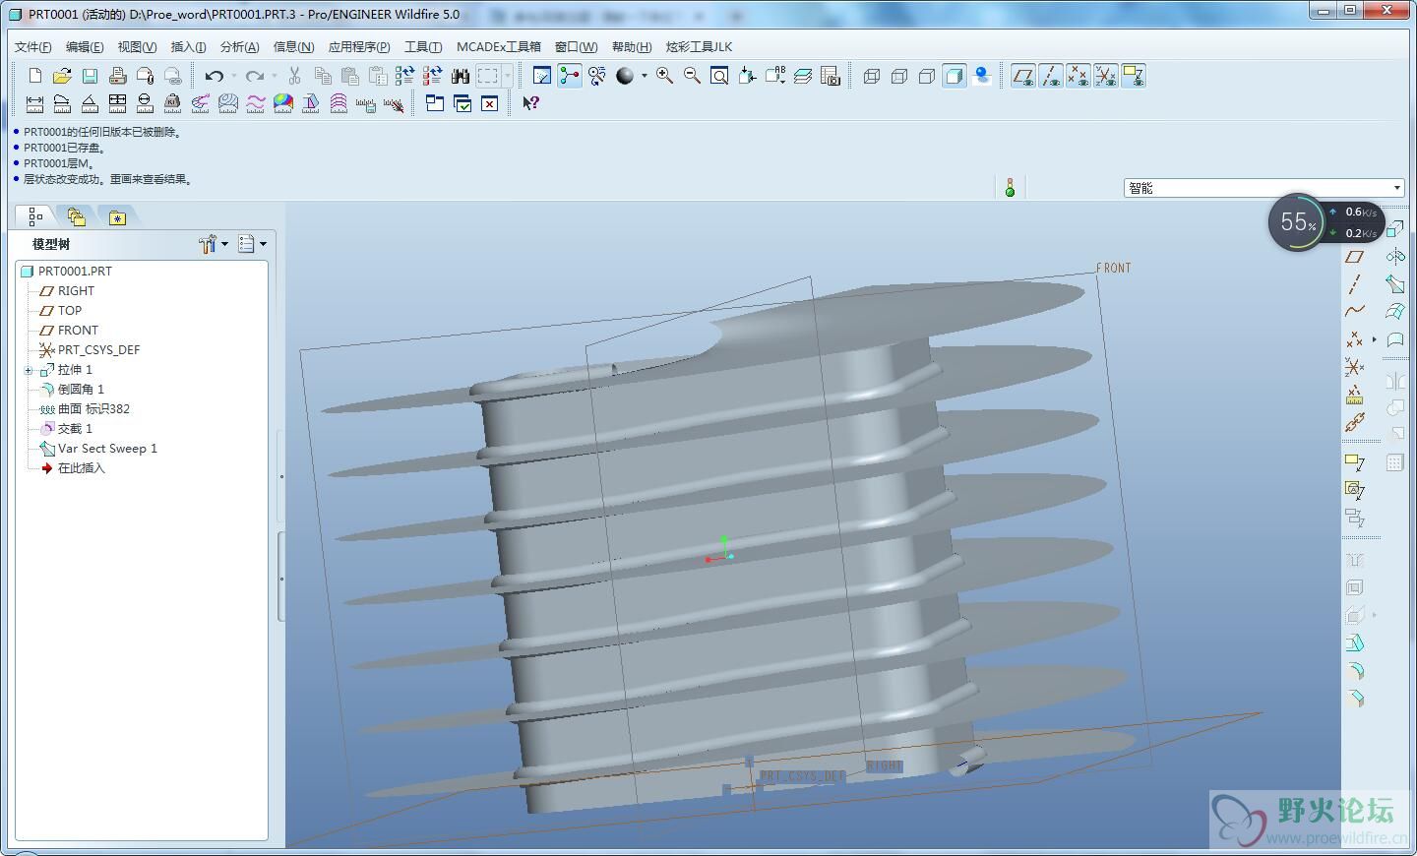Open the appearance gallery dropdown arrow
The height and width of the screenshot is (856, 1417).
(x=645, y=76)
